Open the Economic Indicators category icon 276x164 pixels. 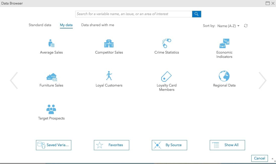(224, 43)
